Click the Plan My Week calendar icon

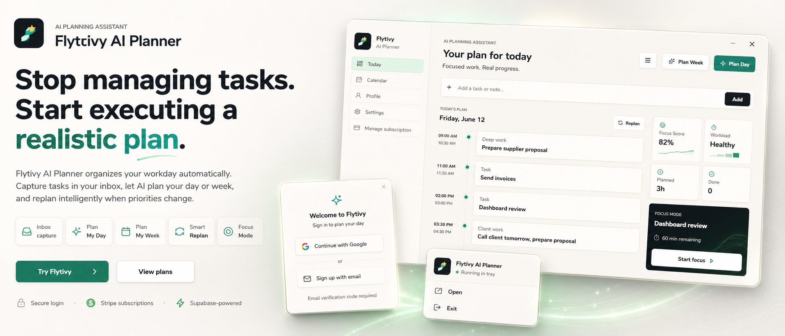[x=126, y=232]
